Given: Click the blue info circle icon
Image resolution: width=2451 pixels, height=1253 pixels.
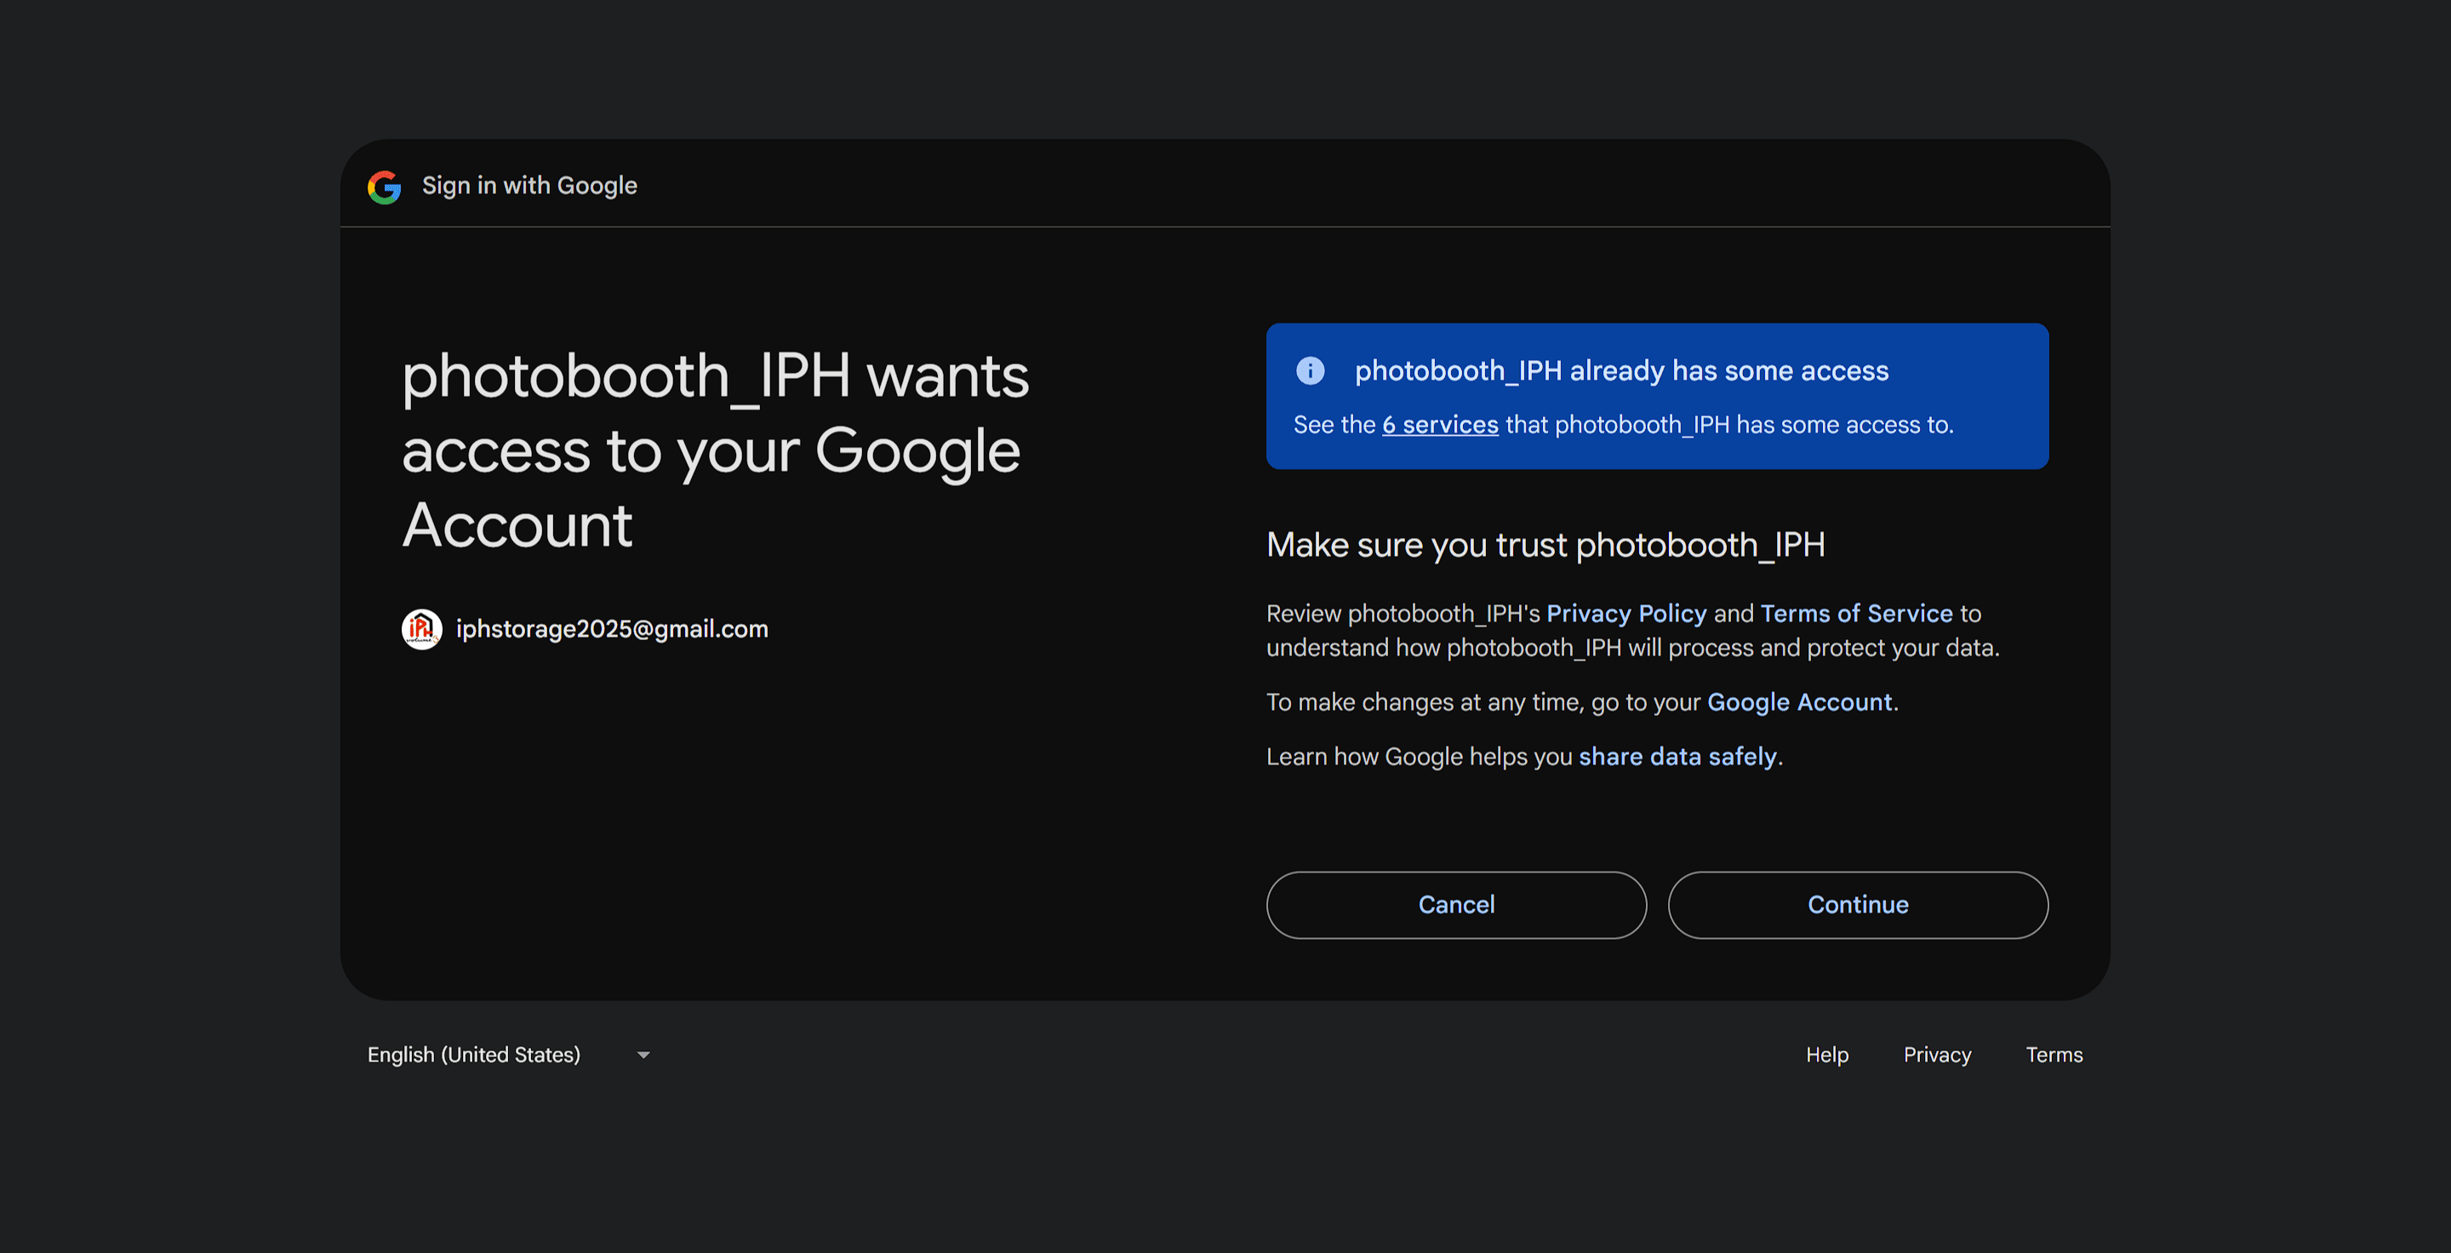Looking at the screenshot, I should tap(1311, 371).
